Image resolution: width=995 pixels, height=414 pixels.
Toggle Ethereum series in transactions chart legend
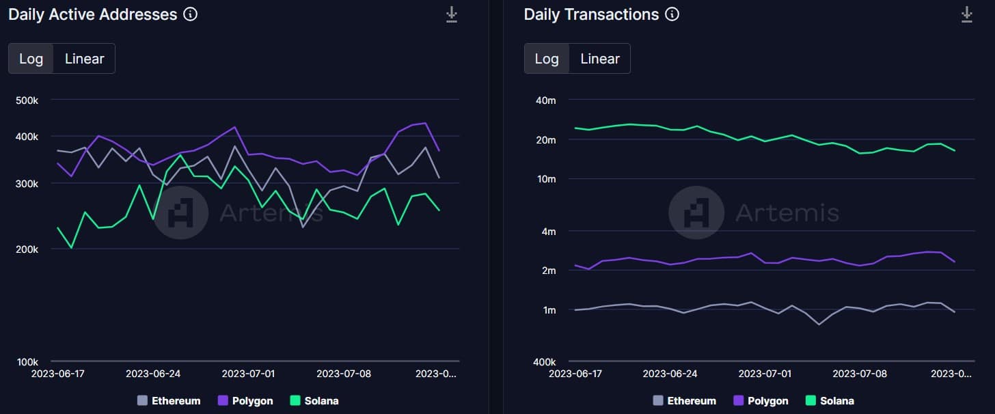[x=685, y=401]
